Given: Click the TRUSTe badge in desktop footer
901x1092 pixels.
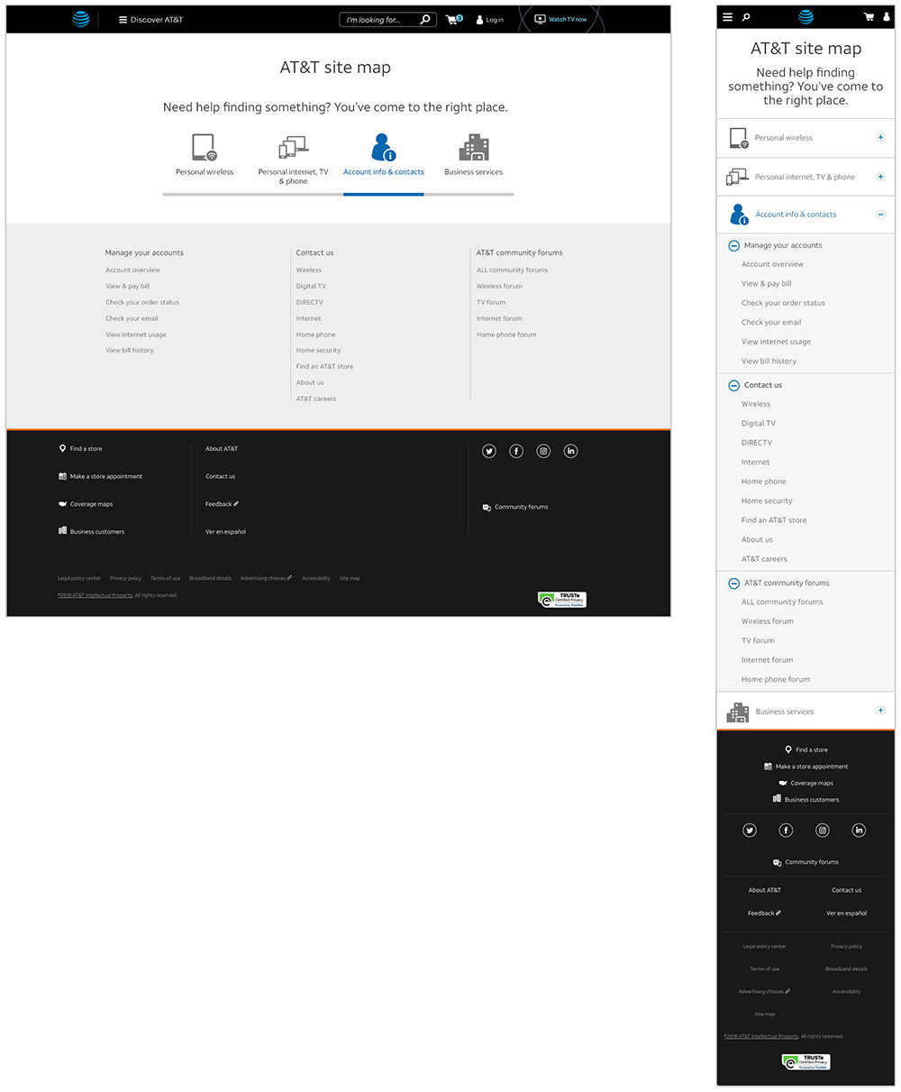Looking at the screenshot, I should click(562, 600).
